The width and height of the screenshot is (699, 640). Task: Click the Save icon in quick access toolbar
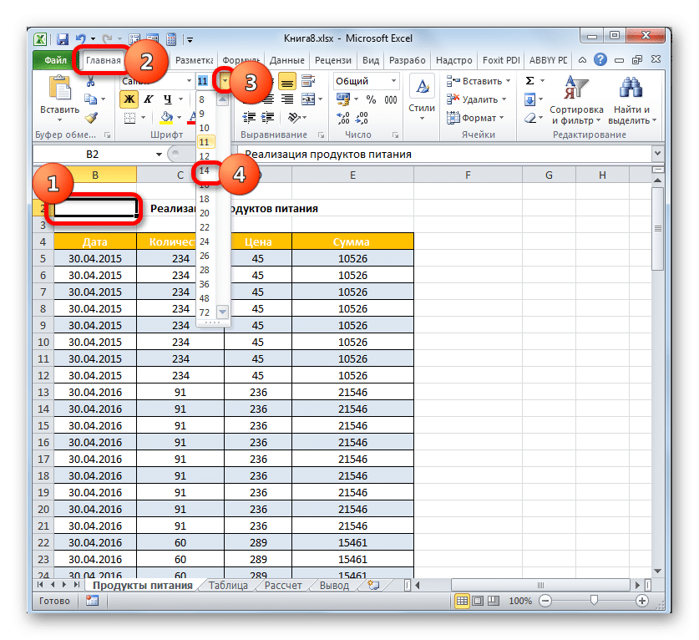62,39
